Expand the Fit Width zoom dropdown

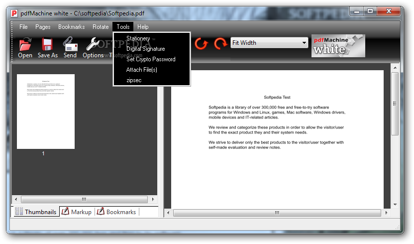coord(304,42)
